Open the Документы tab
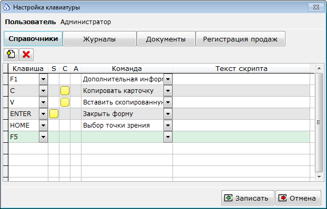The height and width of the screenshot is (209, 327). pos(166,38)
